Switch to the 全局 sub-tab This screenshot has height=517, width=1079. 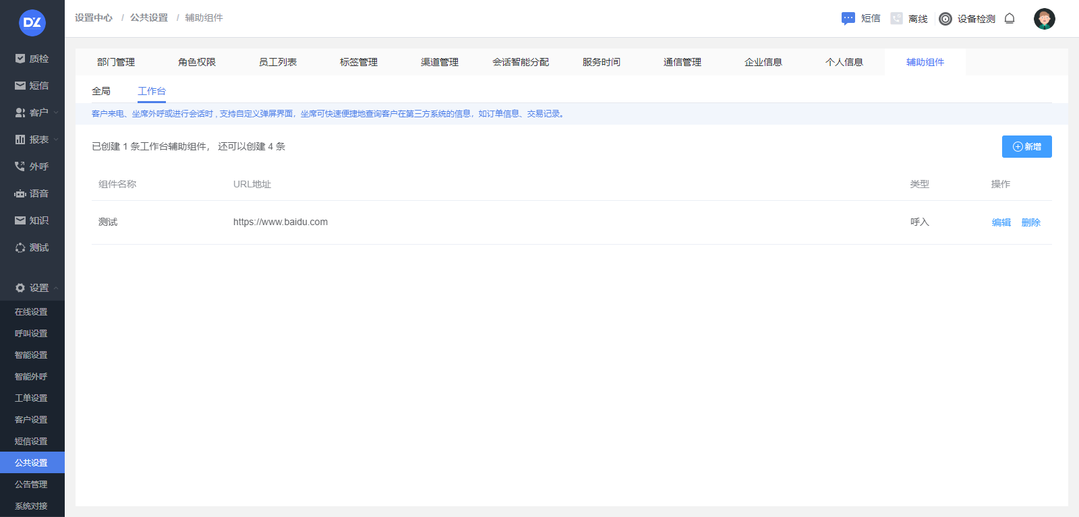click(101, 91)
